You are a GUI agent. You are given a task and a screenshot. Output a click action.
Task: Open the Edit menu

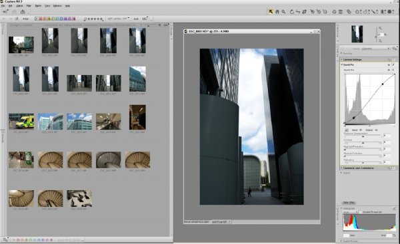coord(10,6)
